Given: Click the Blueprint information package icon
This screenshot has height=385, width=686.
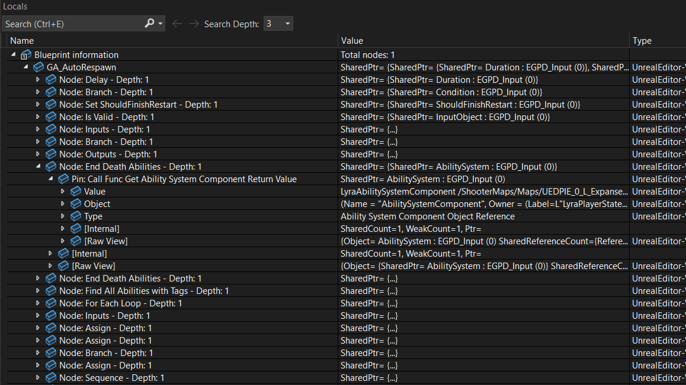Looking at the screenshot, I should tap(26, 54).
